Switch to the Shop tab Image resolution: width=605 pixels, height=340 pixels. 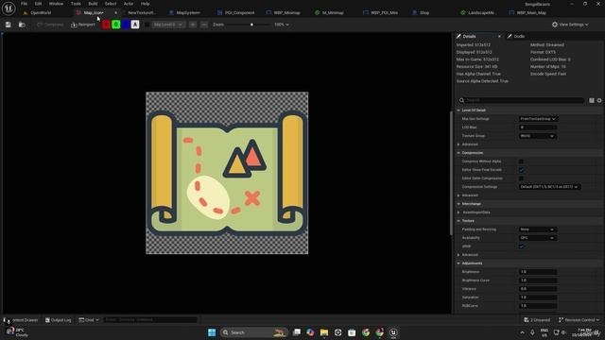[424, 12]
